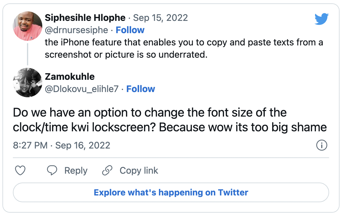342x216 pixels.
Task: Click the Reply label
Action: (x=75, y=171)
